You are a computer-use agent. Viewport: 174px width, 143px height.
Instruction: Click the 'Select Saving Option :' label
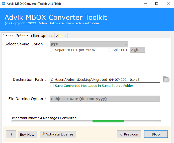[25, 44]
